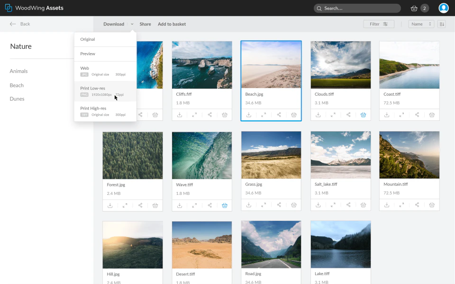This screenshot has height=284, width=455.
Task: Click the basket icon in top bar
Action: [x=414, y=8]
